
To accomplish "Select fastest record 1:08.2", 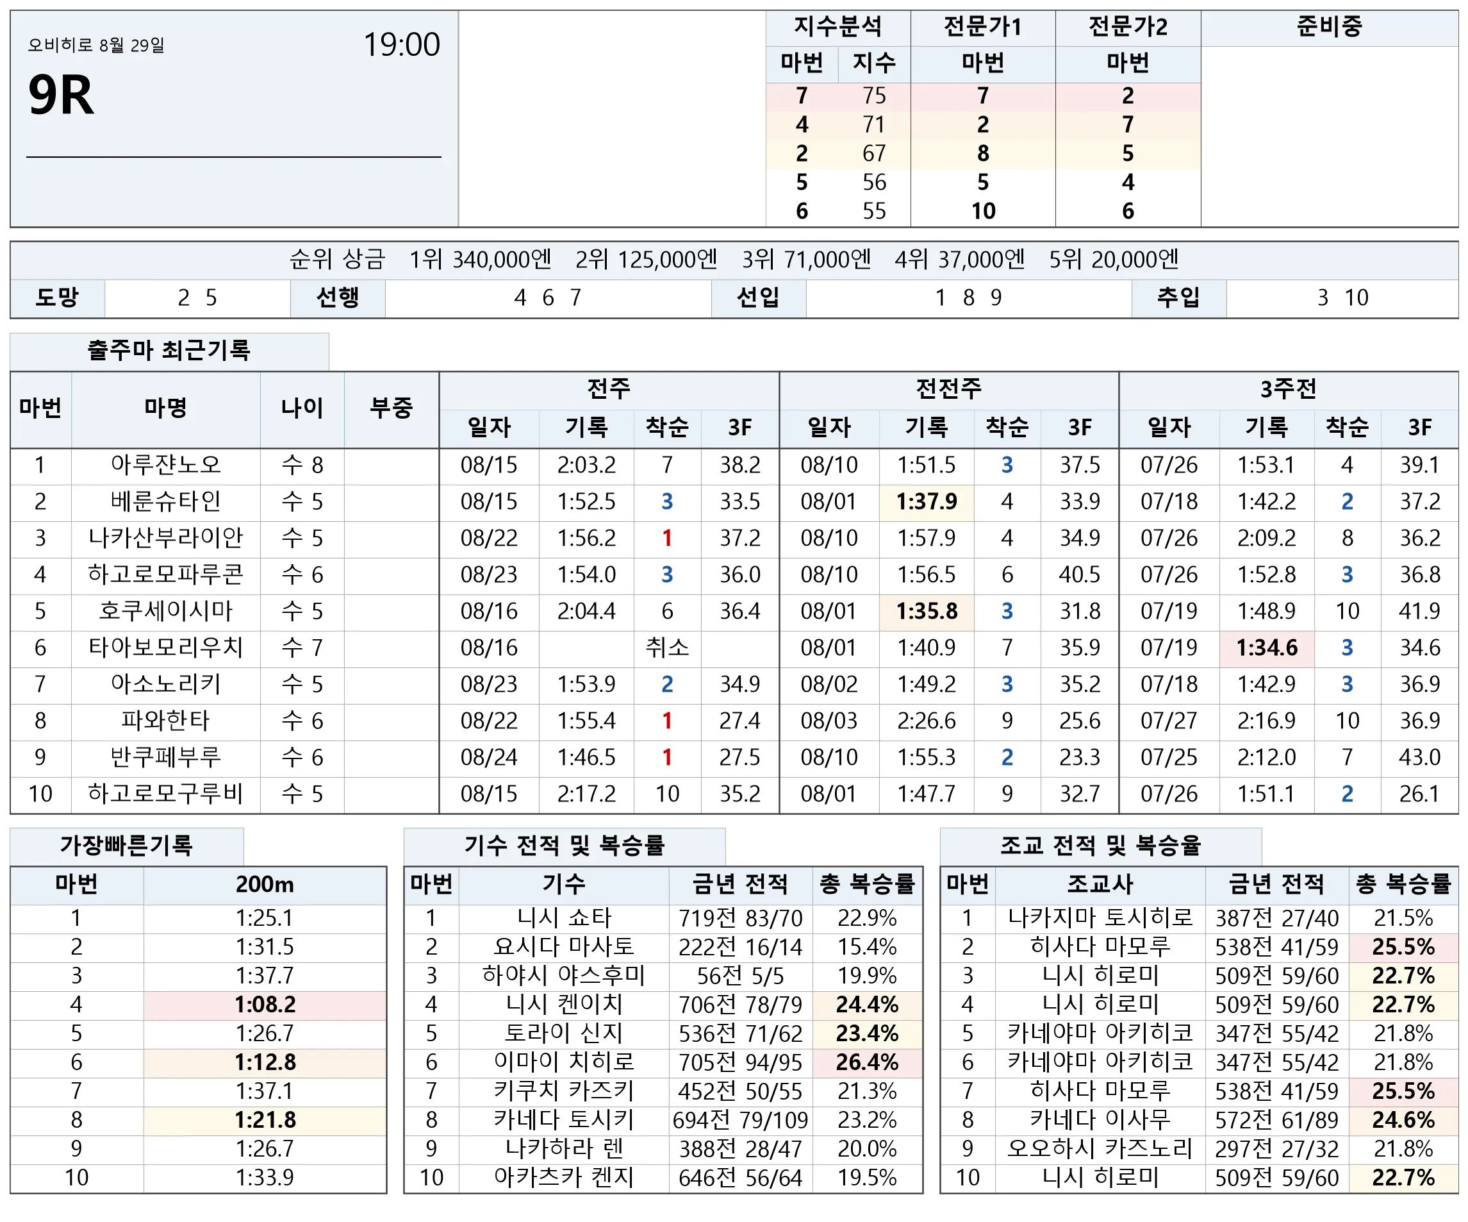I will [x=265, y=1005].
